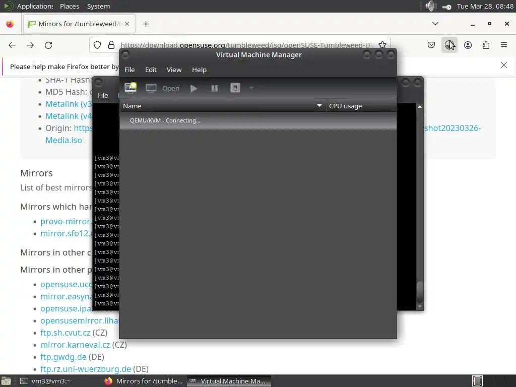Open Virtual Machine Manager Help menu

199,70
